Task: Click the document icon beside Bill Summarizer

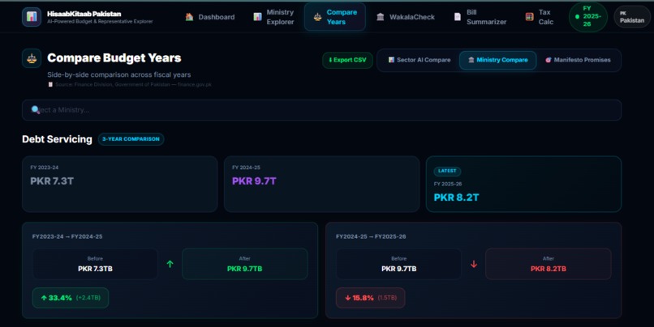Action: click(x=458, y=17)
